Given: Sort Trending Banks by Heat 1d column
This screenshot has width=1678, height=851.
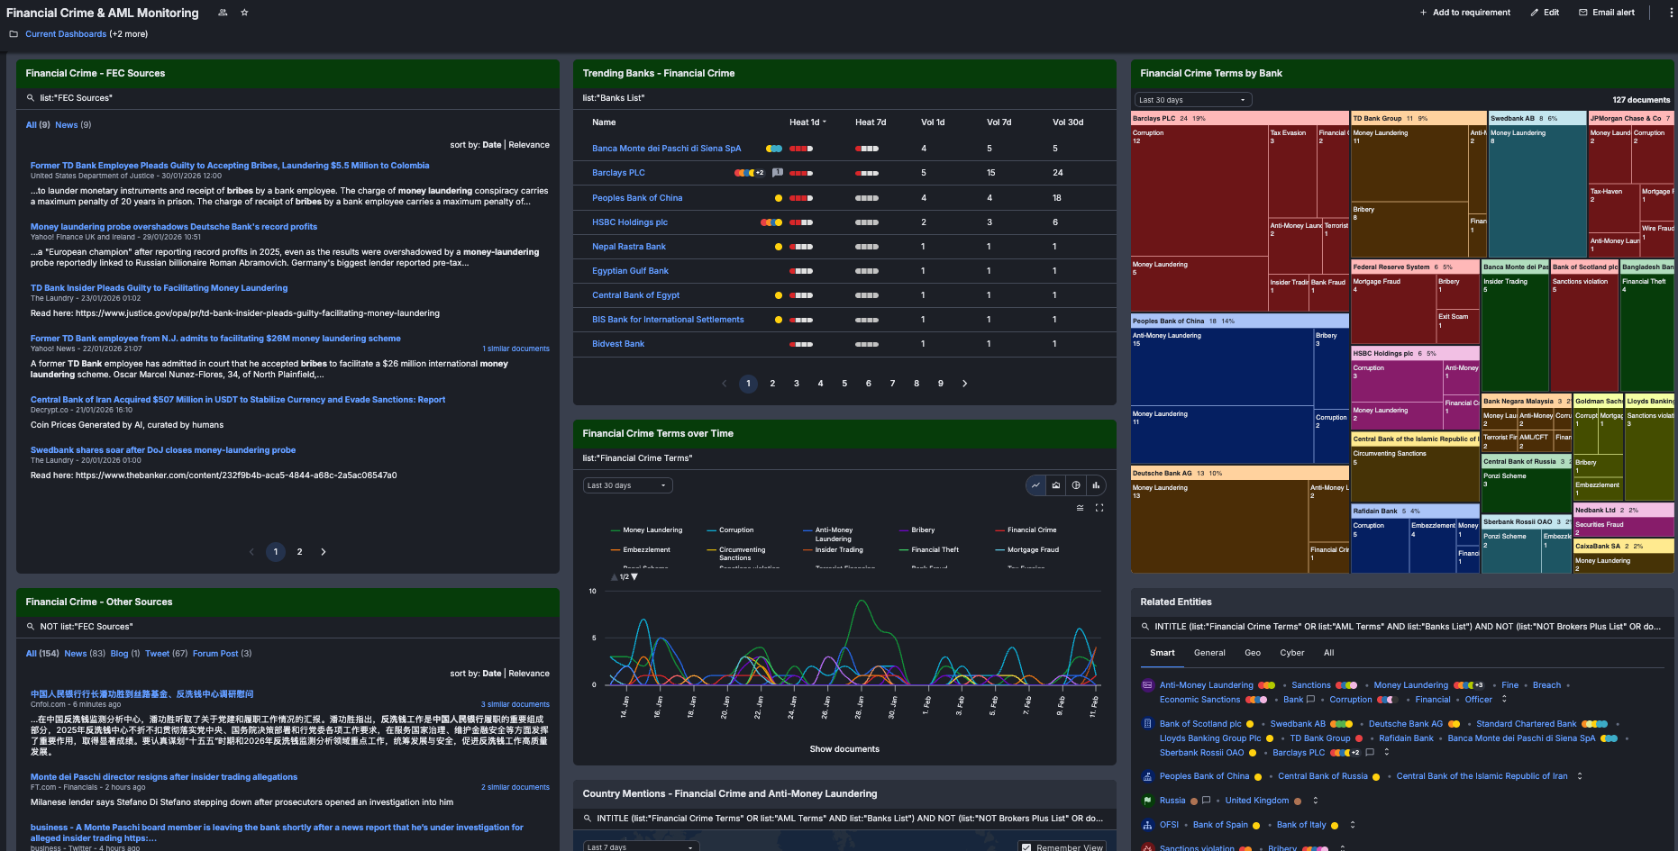Looking at the screenshot, I should click(807, 122).
